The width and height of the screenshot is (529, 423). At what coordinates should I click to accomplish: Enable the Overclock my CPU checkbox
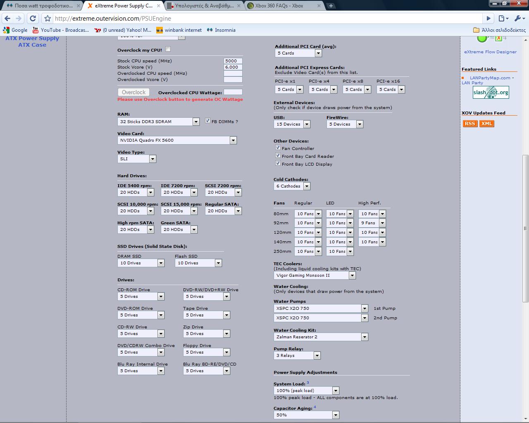[x=168, y=49]
